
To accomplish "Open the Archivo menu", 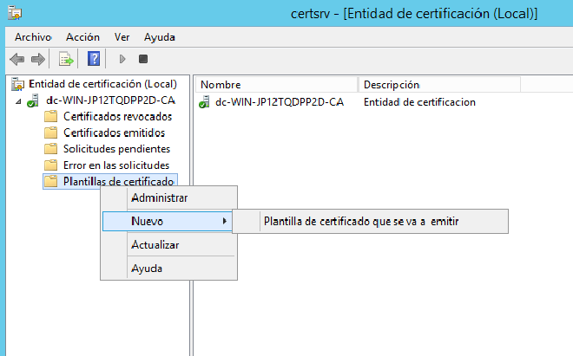I will [33, 37].
